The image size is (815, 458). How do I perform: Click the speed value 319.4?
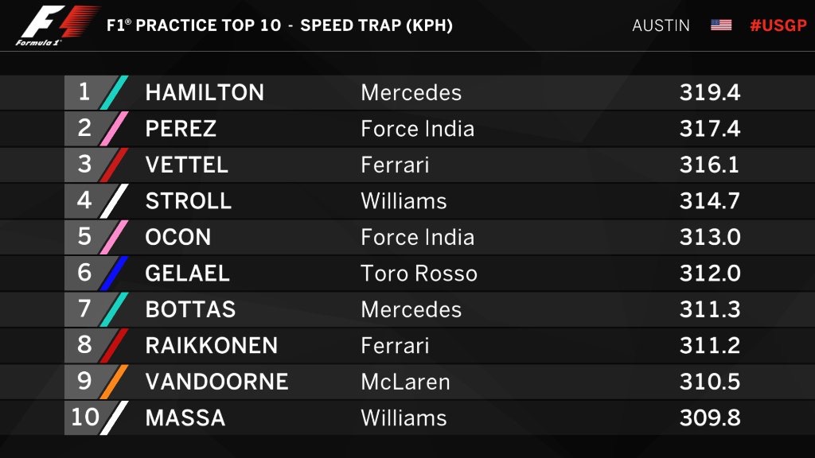coord(709,92)
